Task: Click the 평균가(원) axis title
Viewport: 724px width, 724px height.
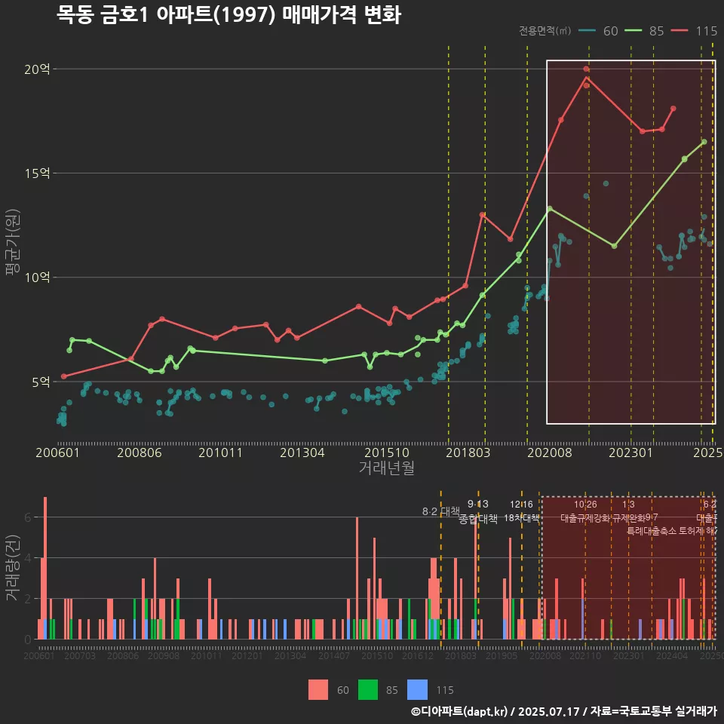Action: pyautogui.click(x=12, y=242)
